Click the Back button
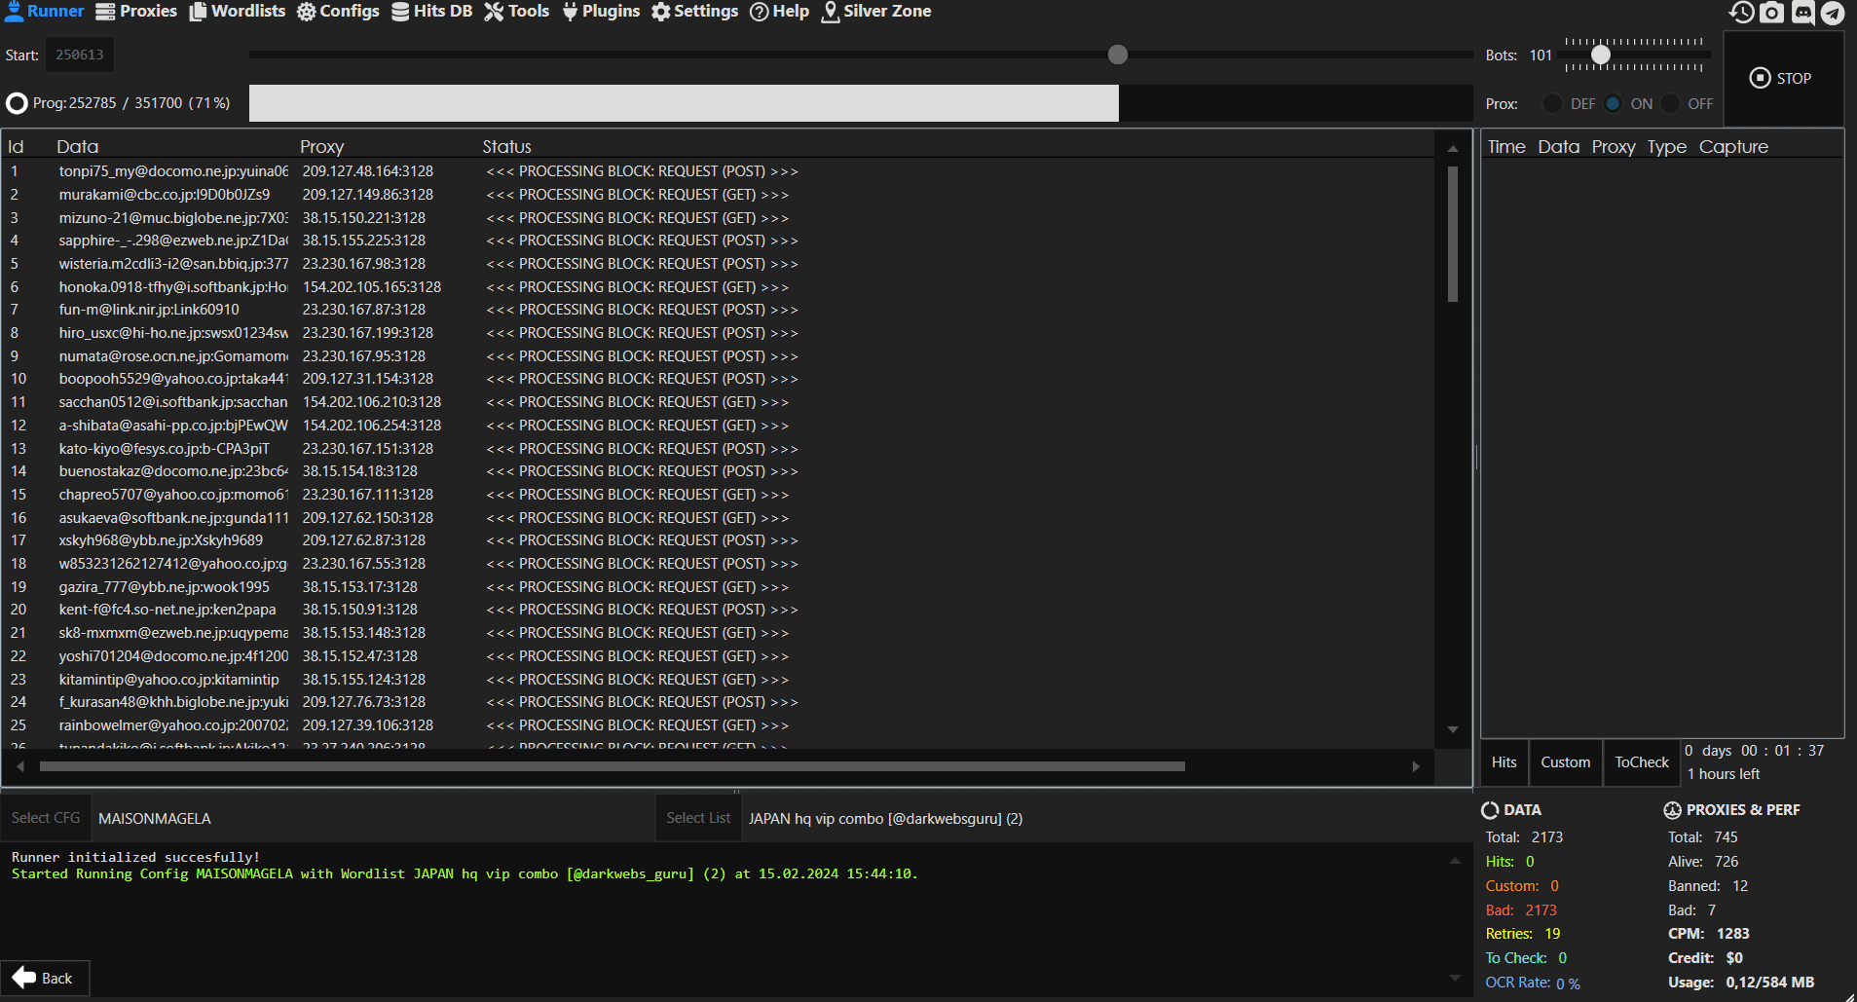The image size is (1857, 1002). (45, 978)
